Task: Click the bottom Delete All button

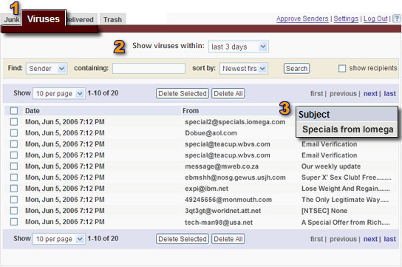Action: coord(228,239)
